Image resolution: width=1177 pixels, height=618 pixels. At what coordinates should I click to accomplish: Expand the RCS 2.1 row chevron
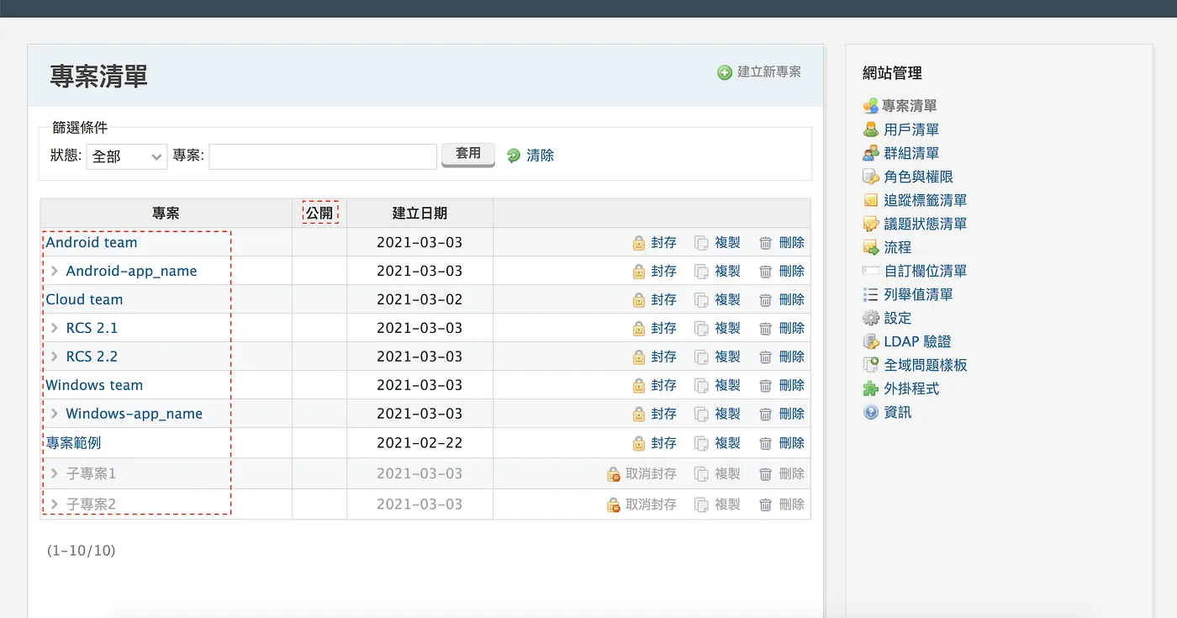(55, 328)
